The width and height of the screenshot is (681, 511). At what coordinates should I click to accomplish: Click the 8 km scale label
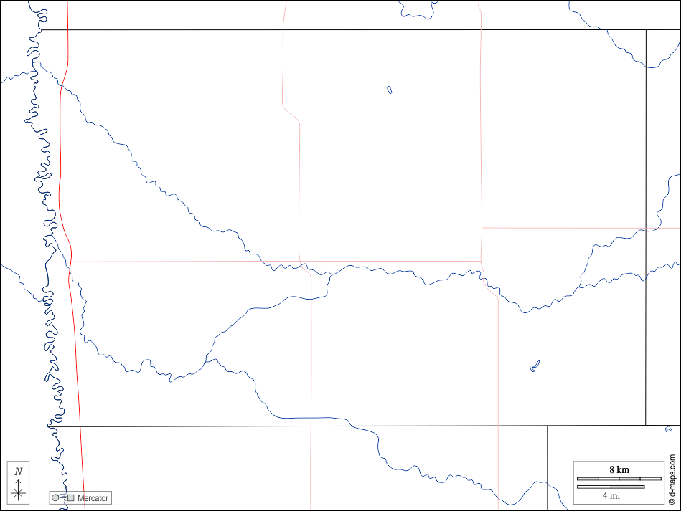tap(619, 469)
